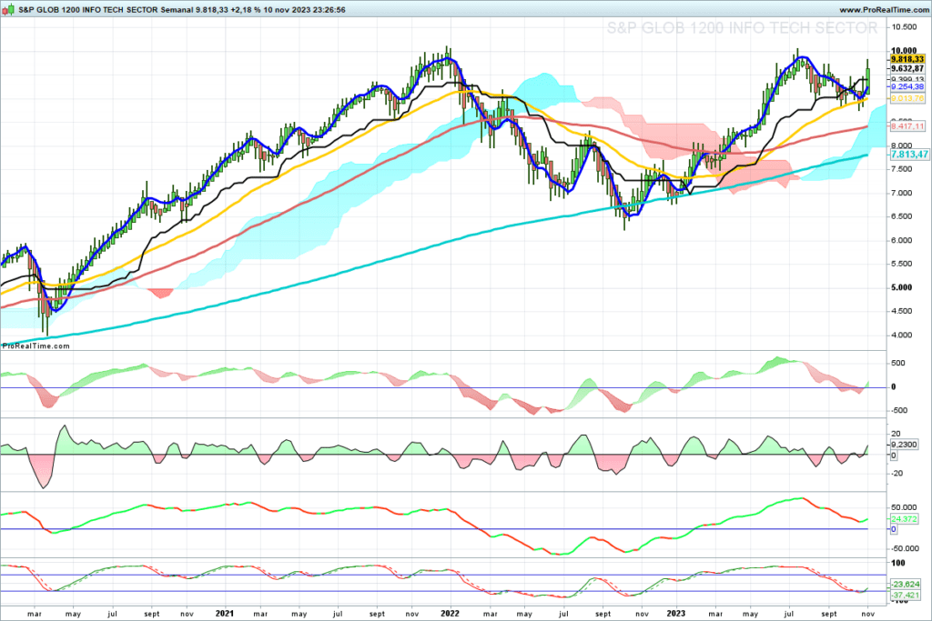932x621 pixels.
Task: Click the green 24.372 indicator value label
Action: [x=904, y=519]
